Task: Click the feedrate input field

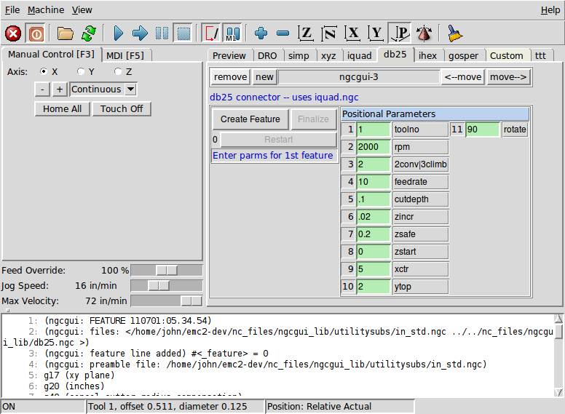Action: [x=374, y=182]
